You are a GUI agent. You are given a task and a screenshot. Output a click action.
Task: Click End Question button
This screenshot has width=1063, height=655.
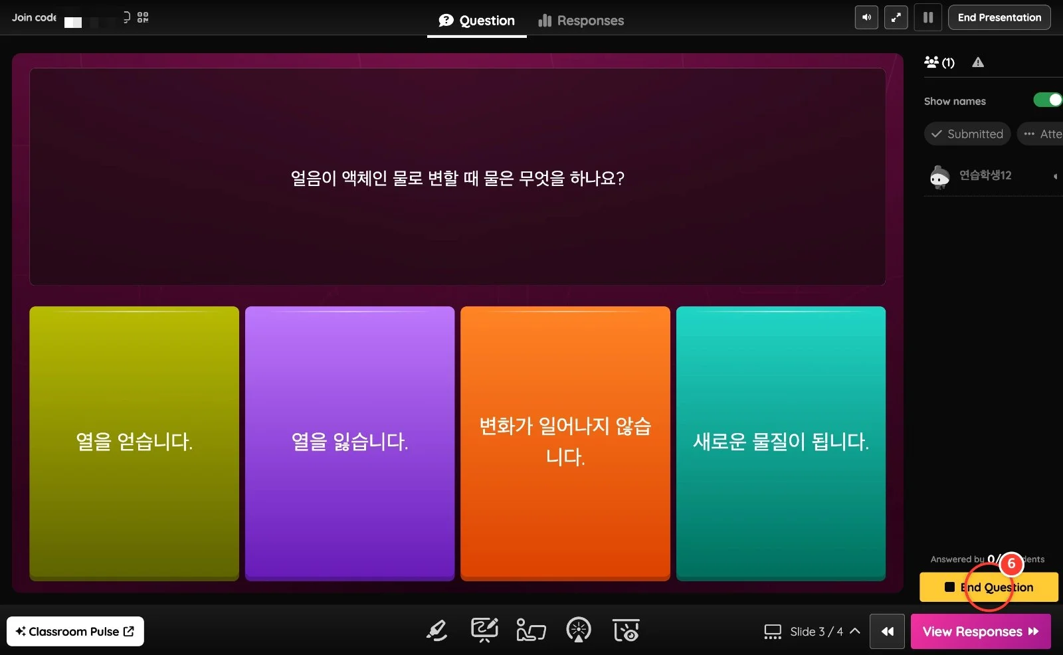pyautogui.click(x=989, y=587)
